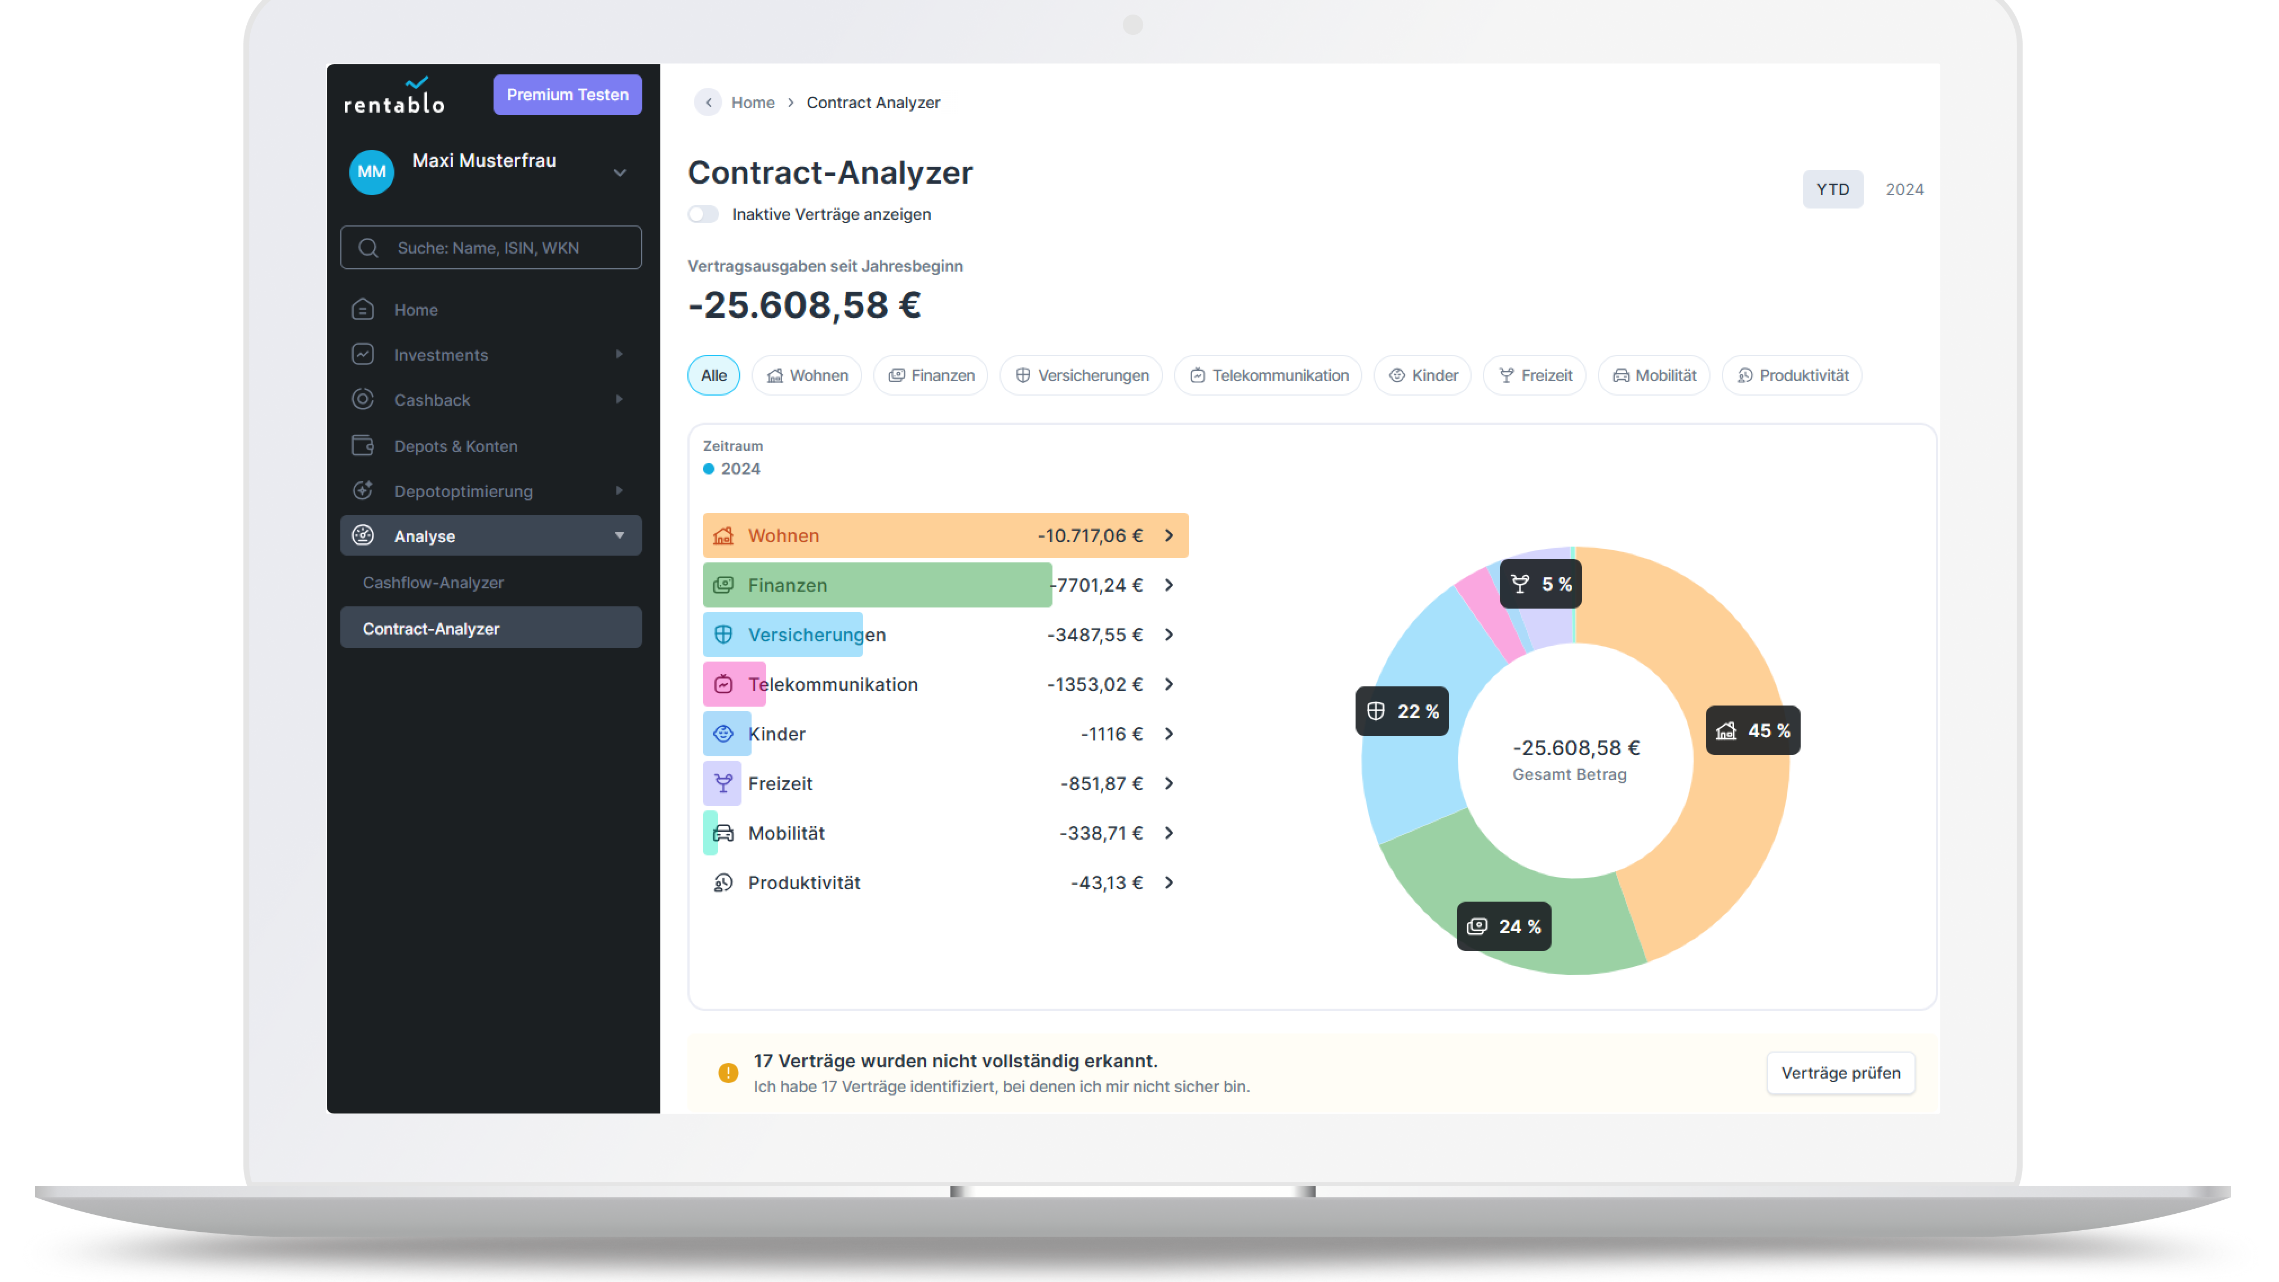Screen dimensions: 2279x1282
Task: Select the Telekommunikation filter chip
Action: (x=1269, y=376)
